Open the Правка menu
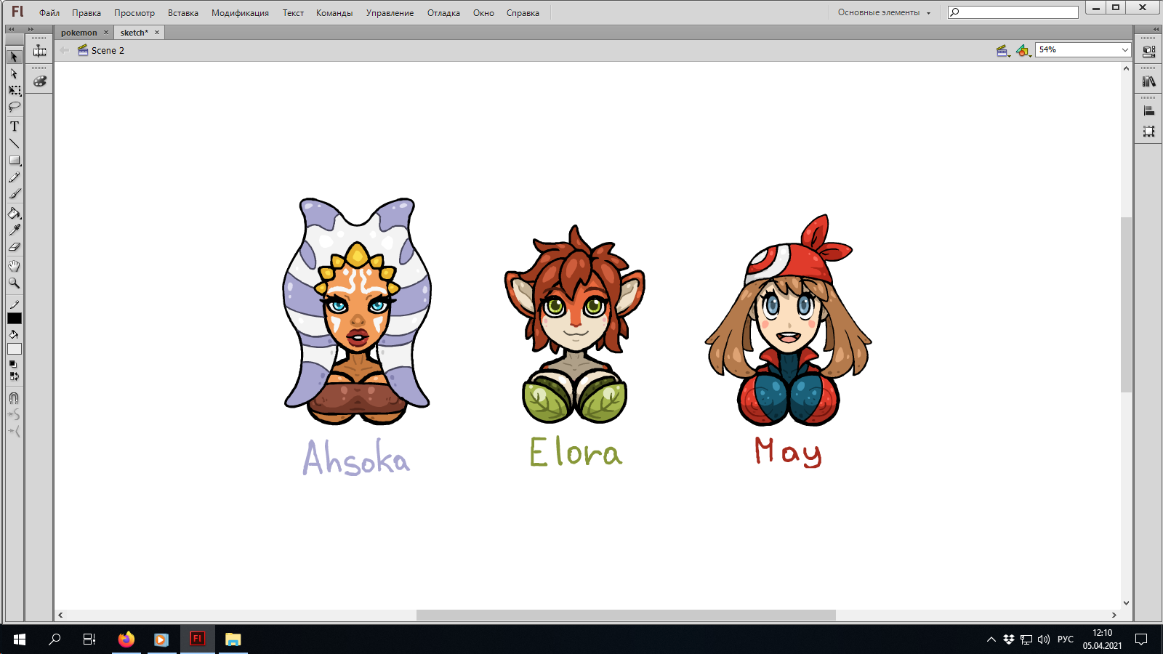Viewport: 1163px width, 654px height. tap(86, 13)
